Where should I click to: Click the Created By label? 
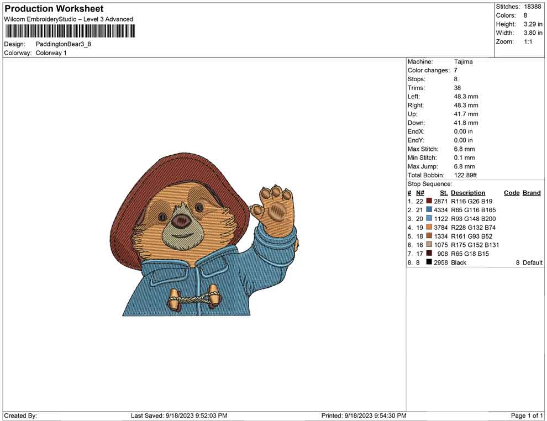tap(20, 415)
